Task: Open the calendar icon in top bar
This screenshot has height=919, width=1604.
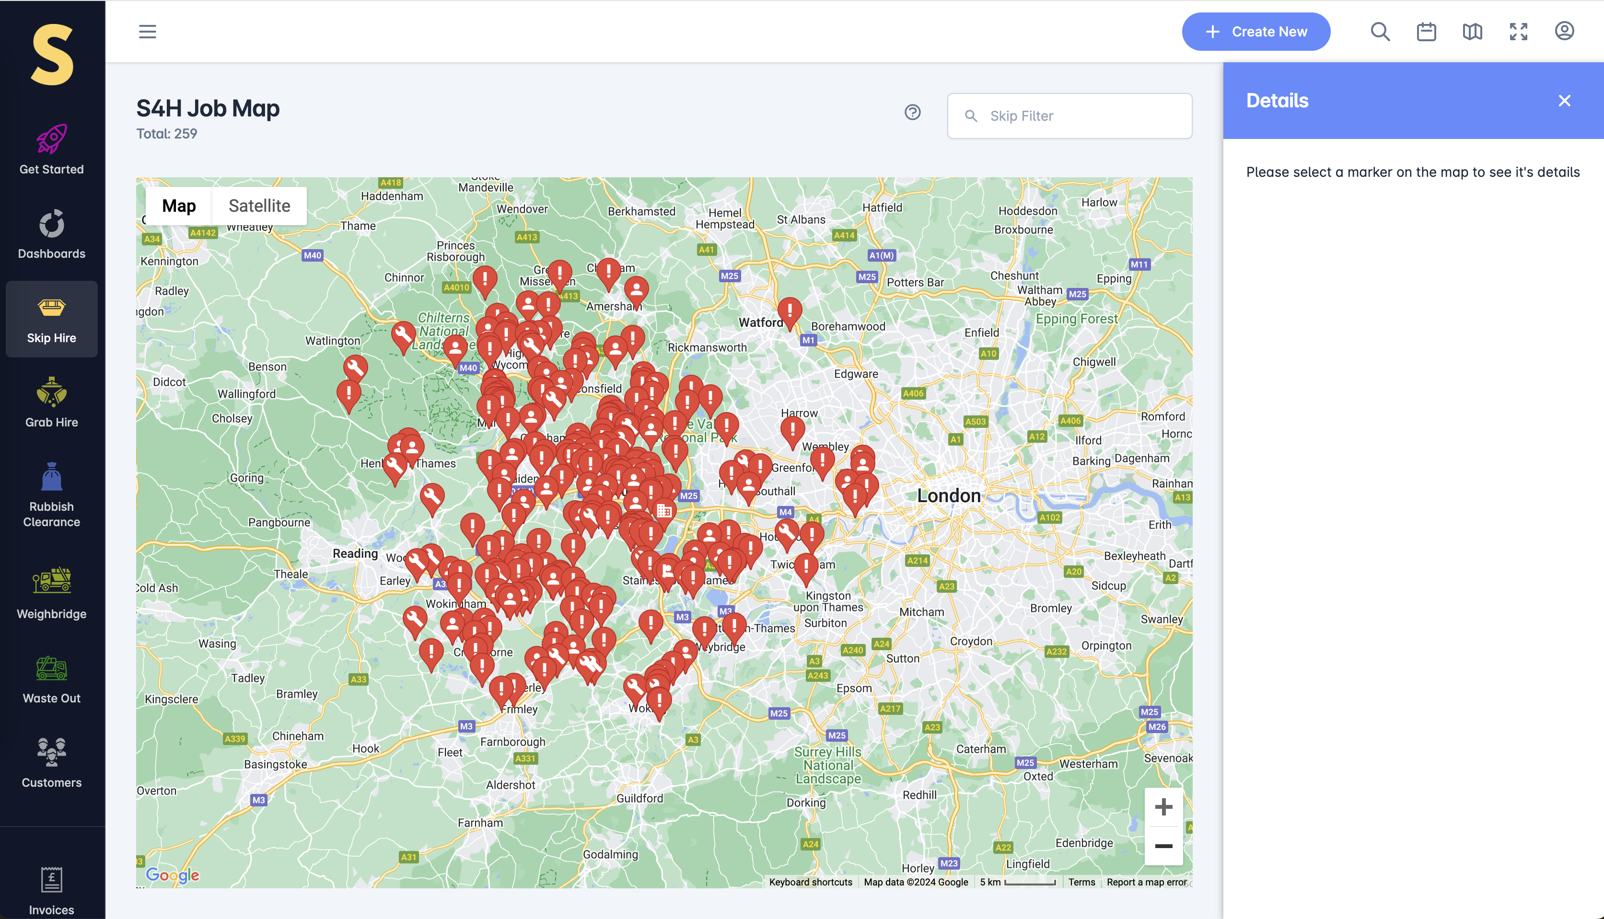Action: [1426, 32]
